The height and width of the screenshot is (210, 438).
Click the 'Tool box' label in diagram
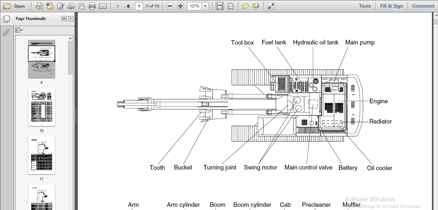(x=242, y=42)
